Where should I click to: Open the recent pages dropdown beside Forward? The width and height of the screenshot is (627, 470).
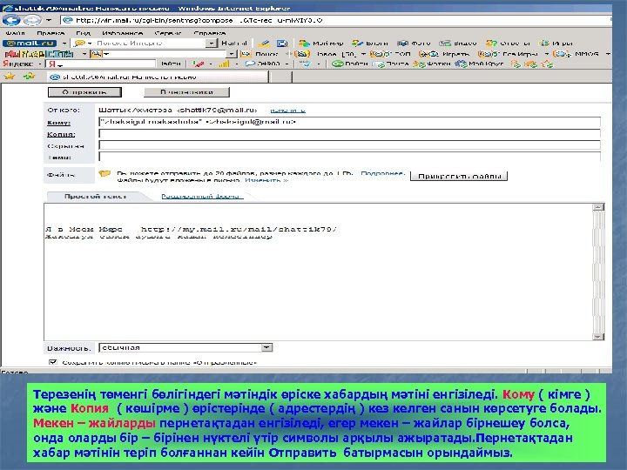click(49, 19)
